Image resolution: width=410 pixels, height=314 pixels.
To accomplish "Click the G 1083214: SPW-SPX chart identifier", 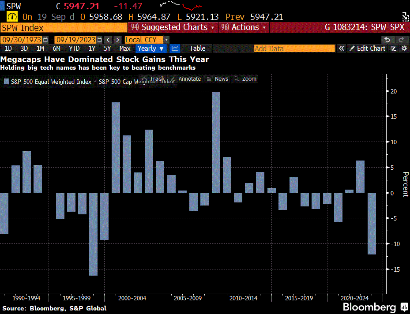I will pos(364,27).
